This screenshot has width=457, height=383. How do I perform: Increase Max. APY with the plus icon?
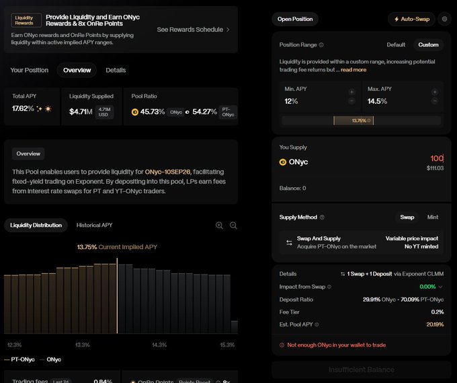tap(435, 92)
